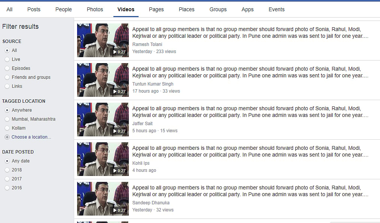Click the Choose a location link
Image resolution: width=380 pixels, height=223 pixels.
click(31, 137)
